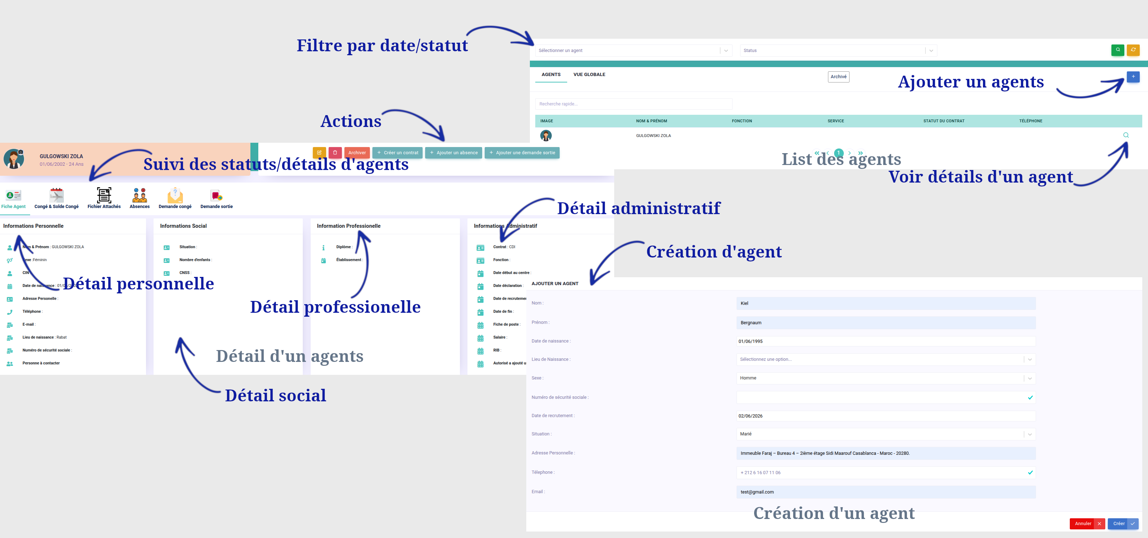Click the Archivé button
Viewport: 1148px width, 538px height.
point(838,77)
